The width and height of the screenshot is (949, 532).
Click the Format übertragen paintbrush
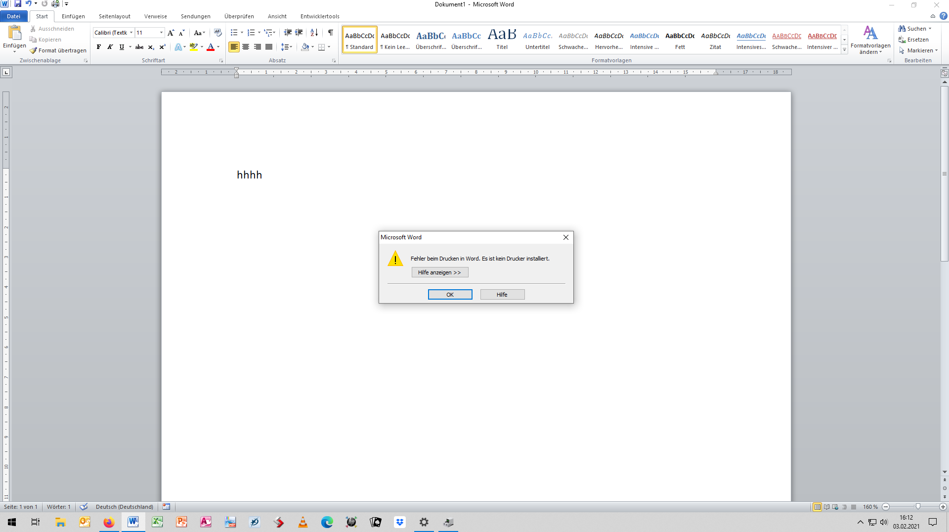point(33,50)
